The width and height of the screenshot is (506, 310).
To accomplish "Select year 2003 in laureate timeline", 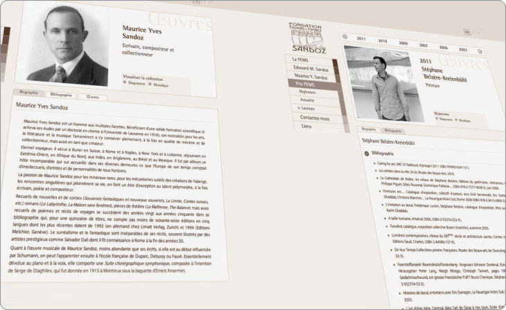I will click(463, 50).
